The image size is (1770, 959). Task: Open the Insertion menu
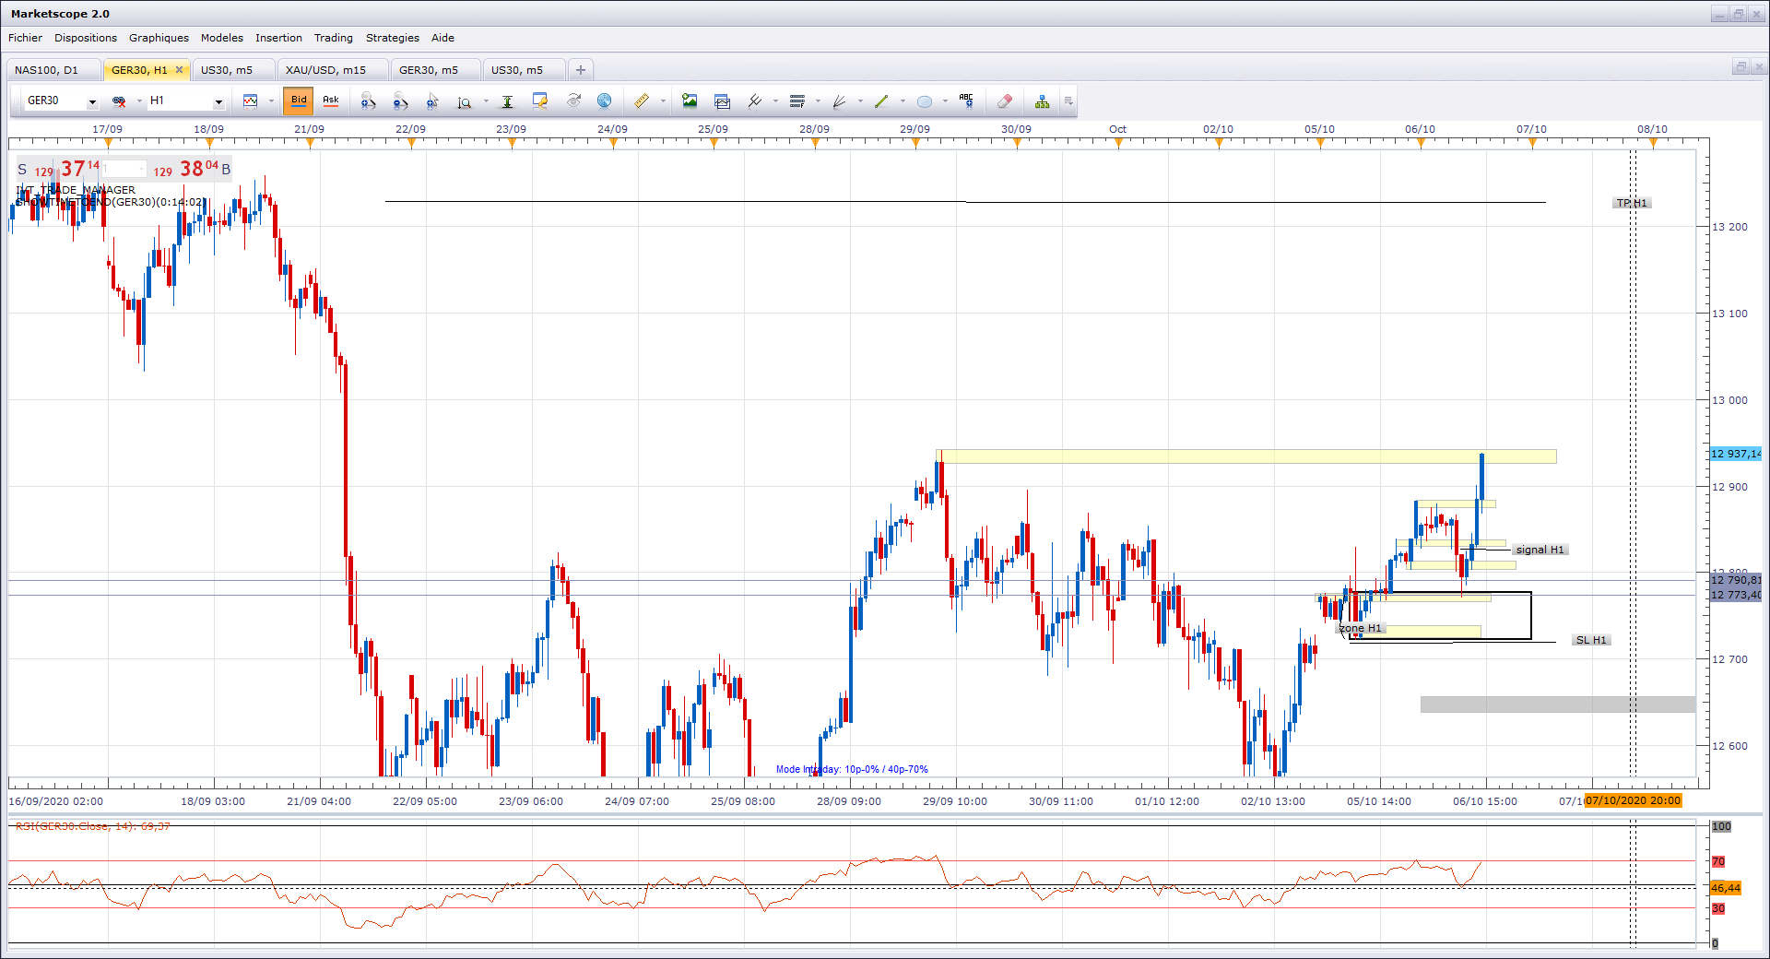pyautogui.click(x=278, y=38)
